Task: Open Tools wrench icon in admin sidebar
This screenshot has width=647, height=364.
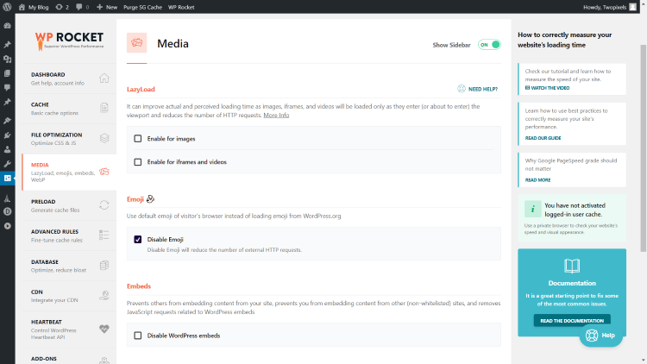Action: point(7,164)
